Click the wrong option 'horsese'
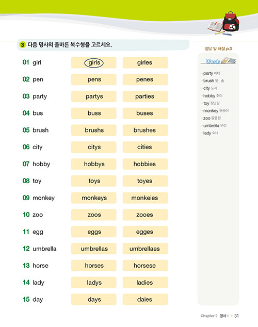258x327 pixels. pyautogui.click(x=145, y=266)
